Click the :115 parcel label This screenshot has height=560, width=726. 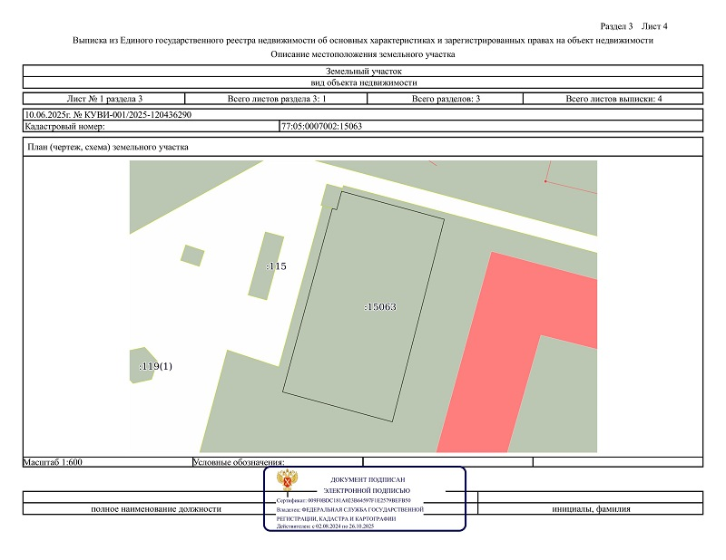click(x=276, y=266)
